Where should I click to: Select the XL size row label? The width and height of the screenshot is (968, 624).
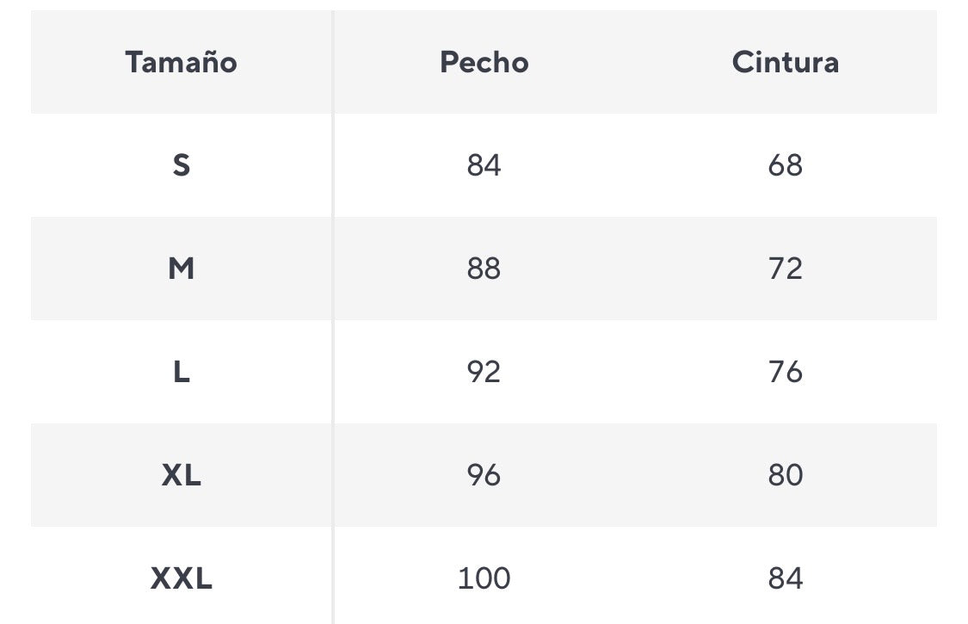[181, 475]
